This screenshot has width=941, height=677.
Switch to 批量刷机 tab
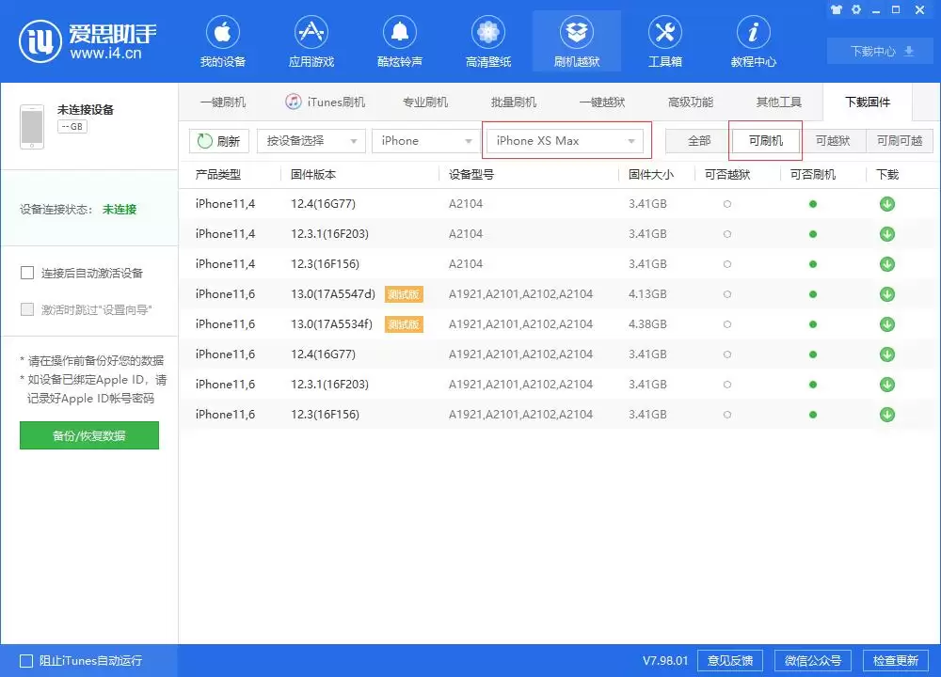point(514,102)
